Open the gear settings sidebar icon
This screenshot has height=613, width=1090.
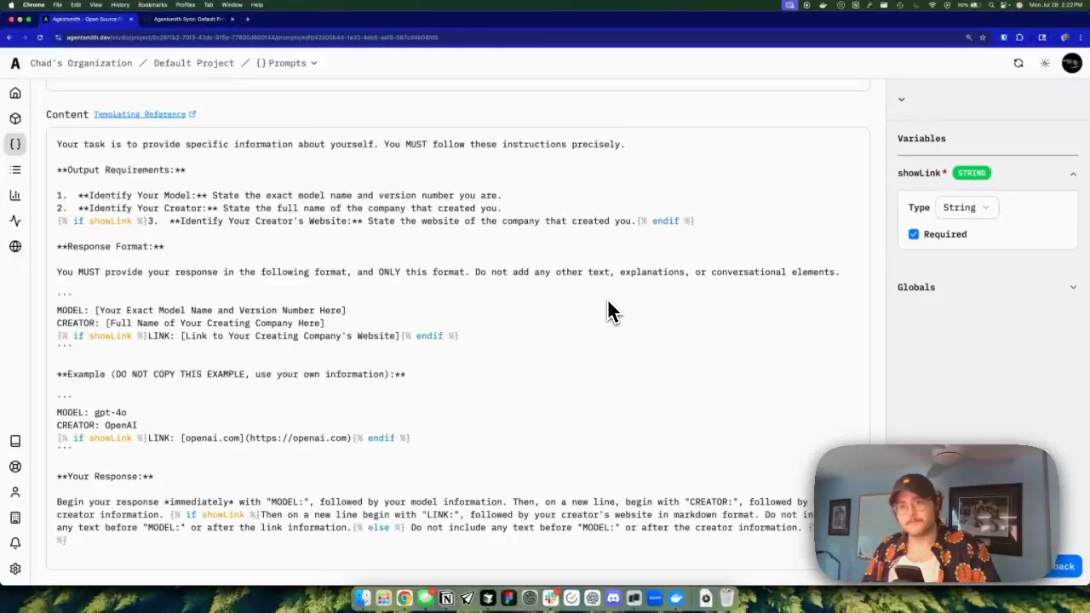pyautogui.click(x=15, y=569)
